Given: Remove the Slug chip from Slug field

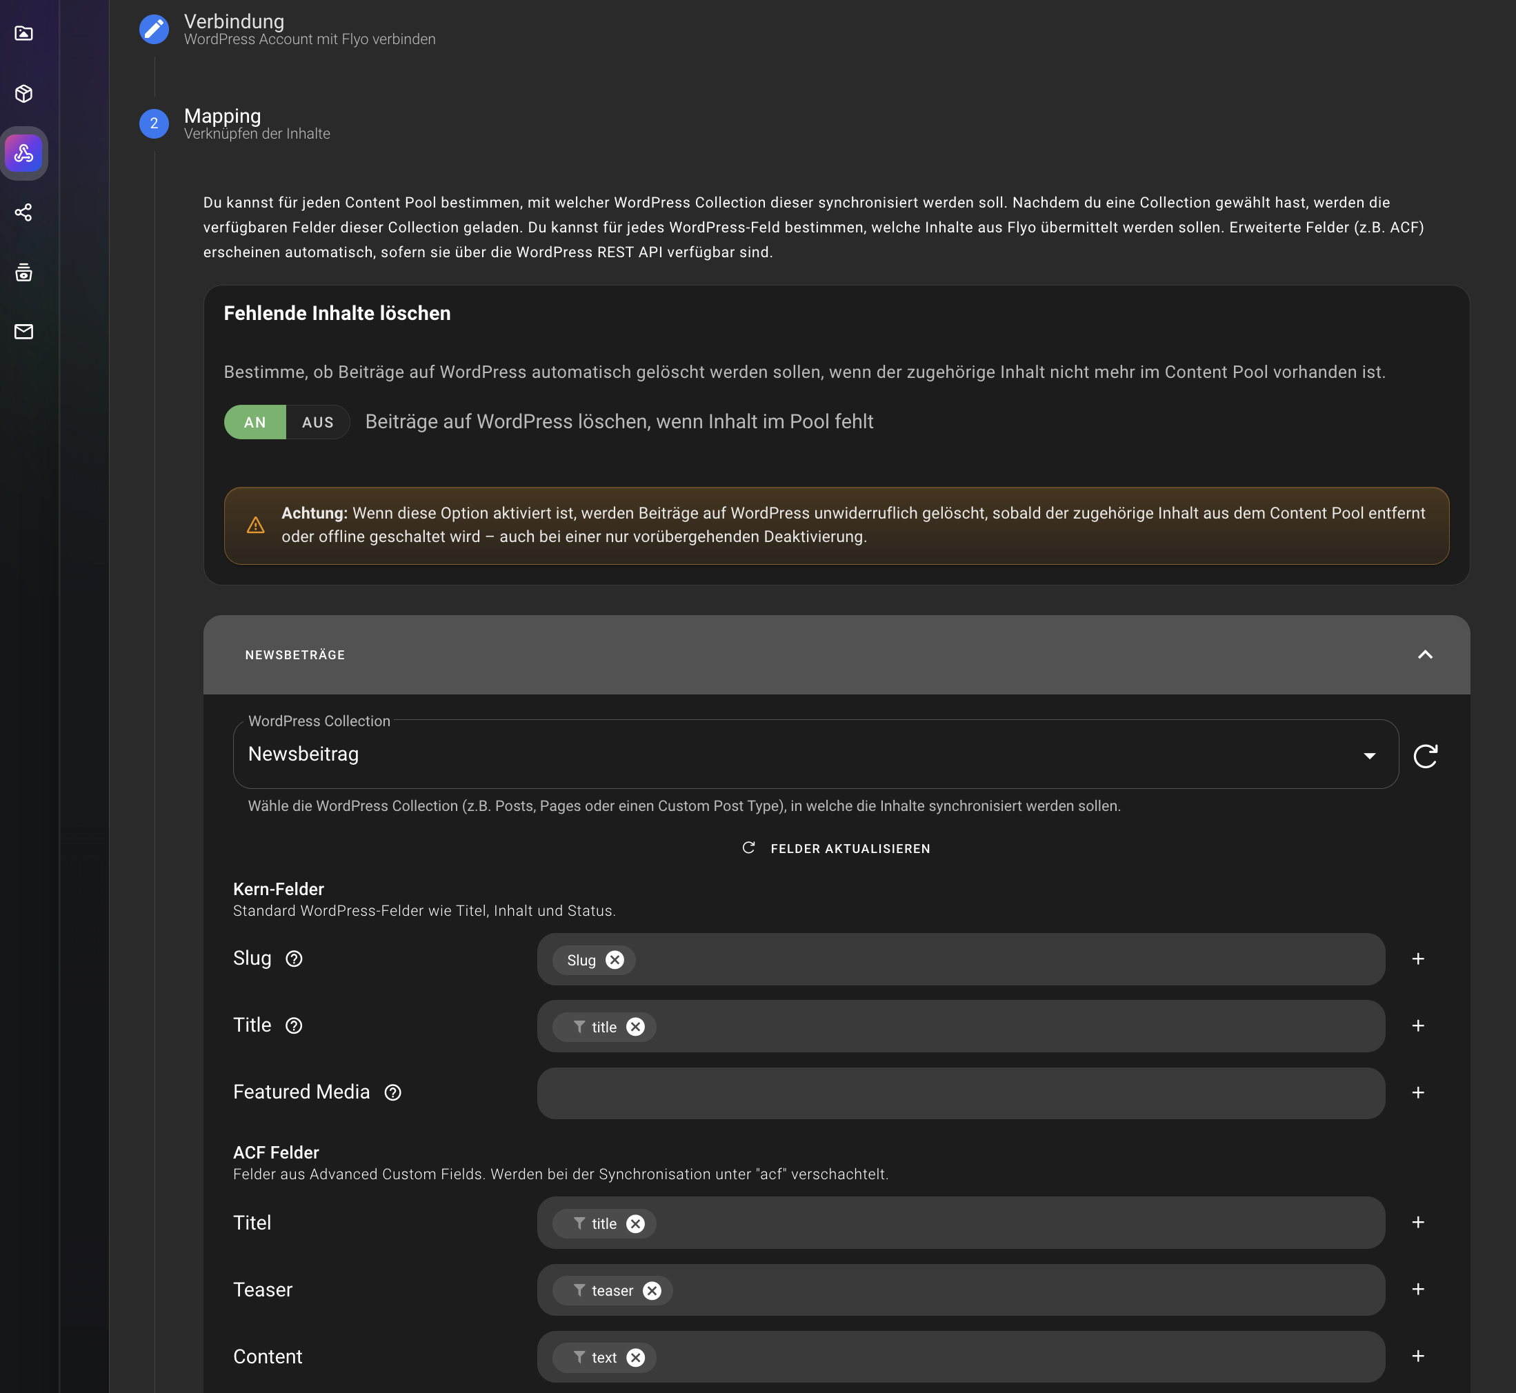Looking at the screenshot, I should pos(615,959).
